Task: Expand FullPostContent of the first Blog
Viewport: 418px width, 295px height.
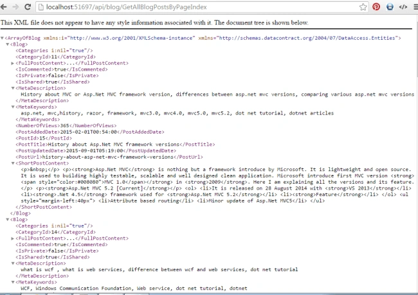Action: [x=12, y=63]
